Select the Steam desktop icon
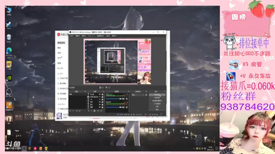This screenshot has height=154, width=275. 9,25
